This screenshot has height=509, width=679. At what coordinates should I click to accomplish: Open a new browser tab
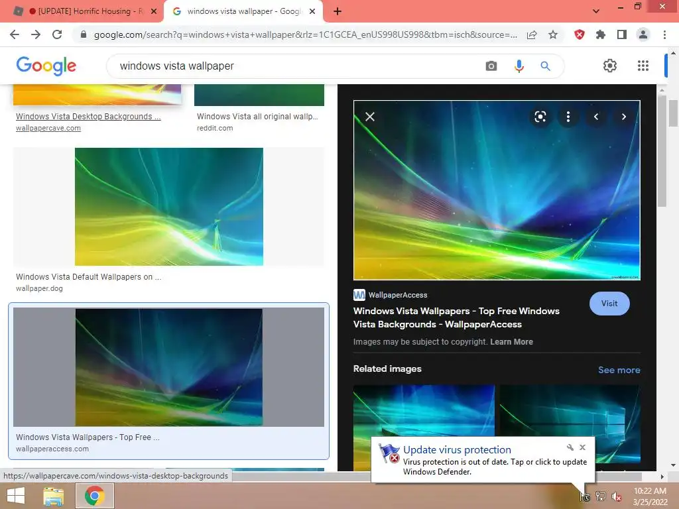coord(338,11)
